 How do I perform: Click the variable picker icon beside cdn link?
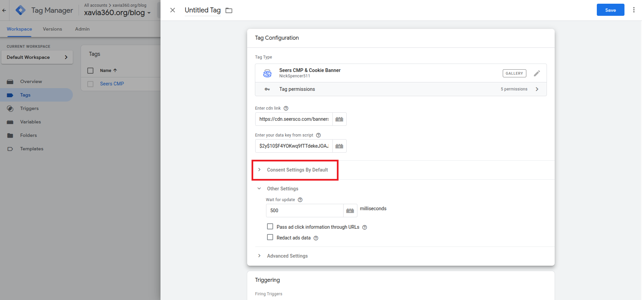(x=339, y=119)
